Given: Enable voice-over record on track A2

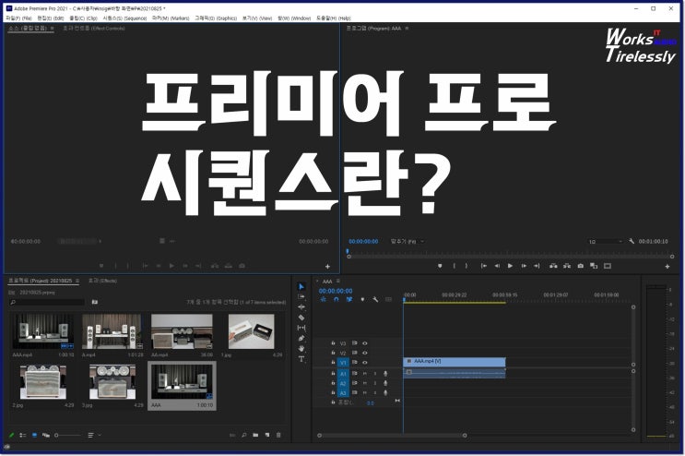Looking at the screenshot, I should [x=385, y=383].
